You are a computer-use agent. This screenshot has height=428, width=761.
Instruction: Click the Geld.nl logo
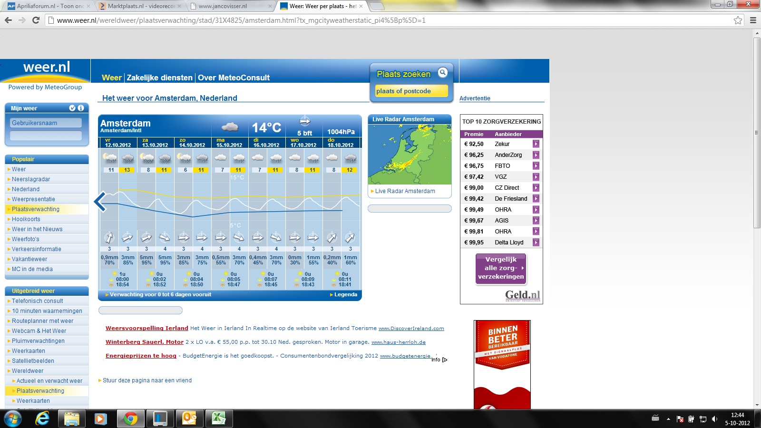click(x=523, y=295)
